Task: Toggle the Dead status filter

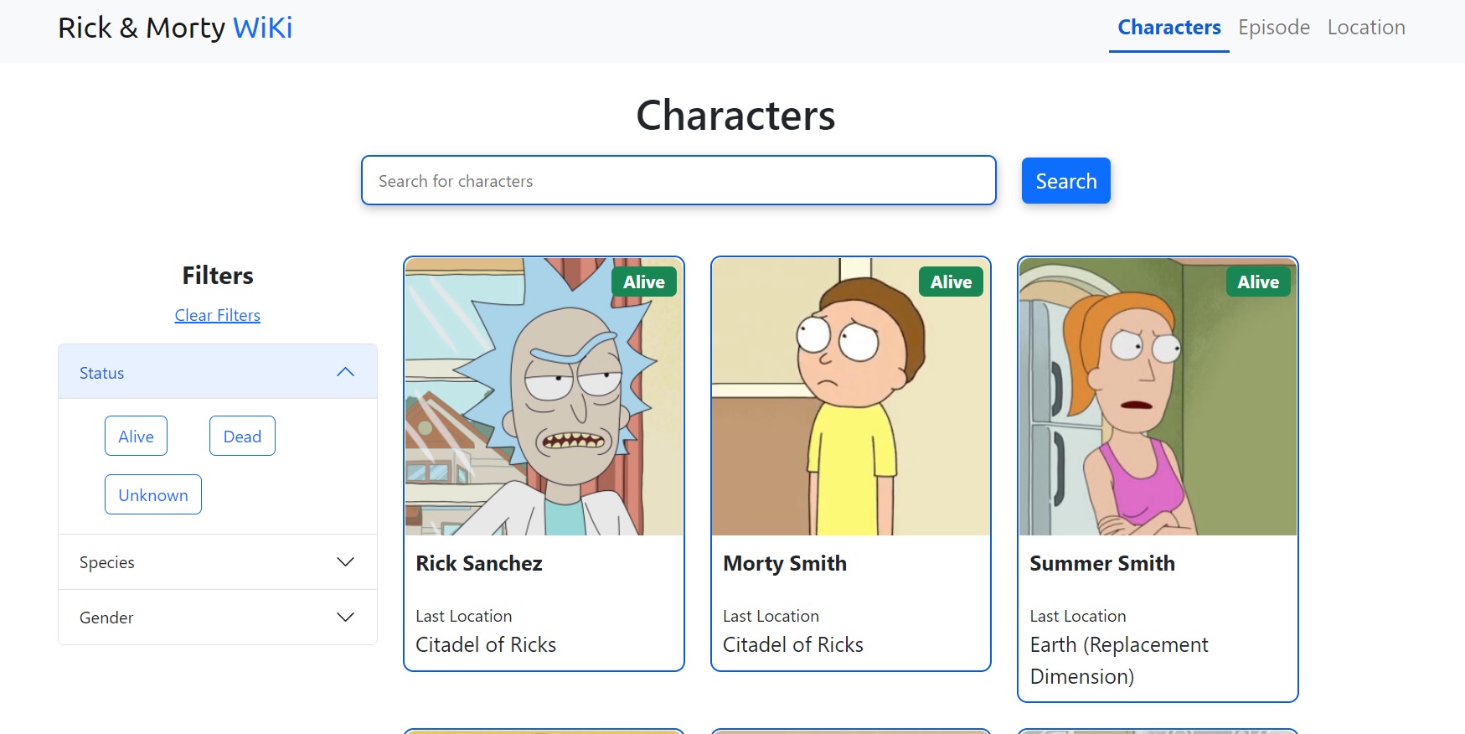Action: coord(242,436)
